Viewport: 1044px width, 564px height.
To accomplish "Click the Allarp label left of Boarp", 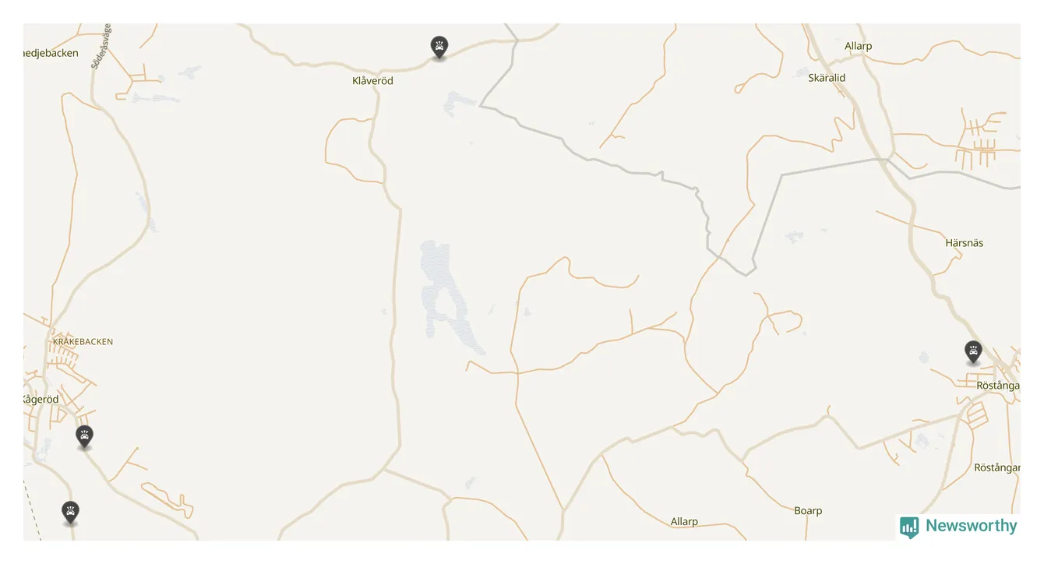I will (684, 522).
